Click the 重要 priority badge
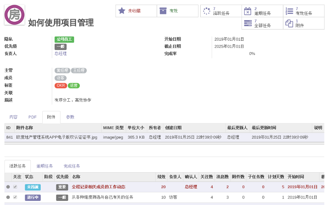 62,187
